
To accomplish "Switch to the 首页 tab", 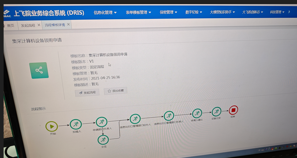I will pyautogui.click(x=11, y=26).
